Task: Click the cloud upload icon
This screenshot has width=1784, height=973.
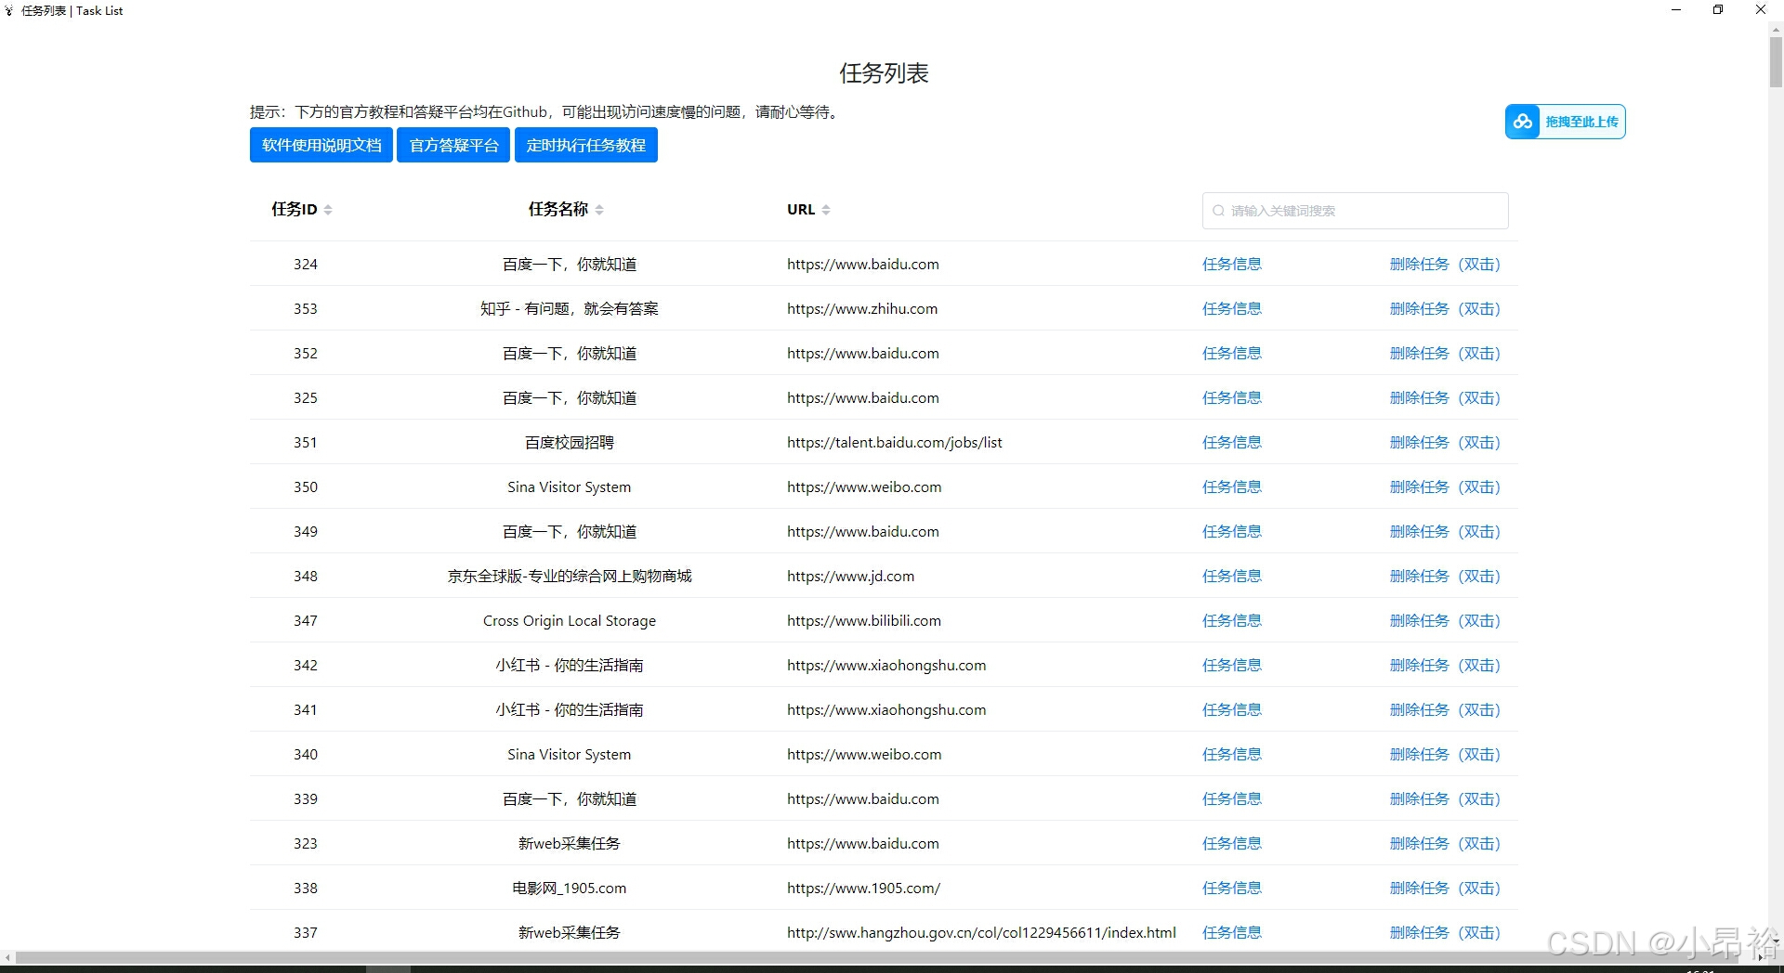Action: click(x=1522, y=122)
